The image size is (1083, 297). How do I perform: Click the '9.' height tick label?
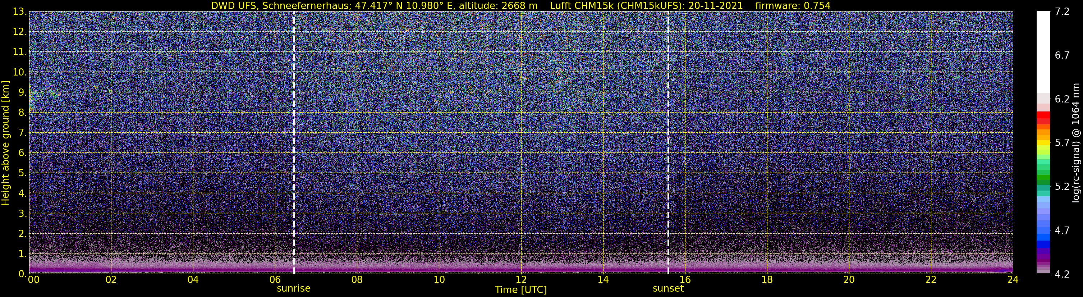[22, 92]
